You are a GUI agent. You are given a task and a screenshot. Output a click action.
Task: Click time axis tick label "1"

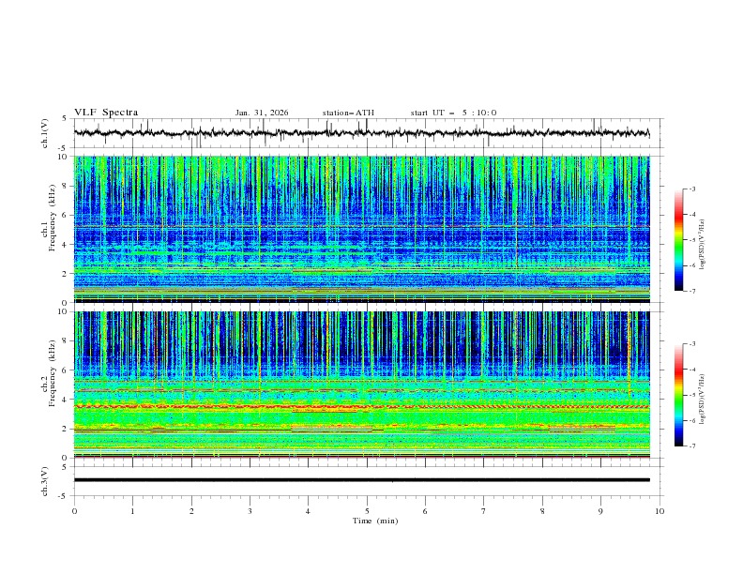132,511
